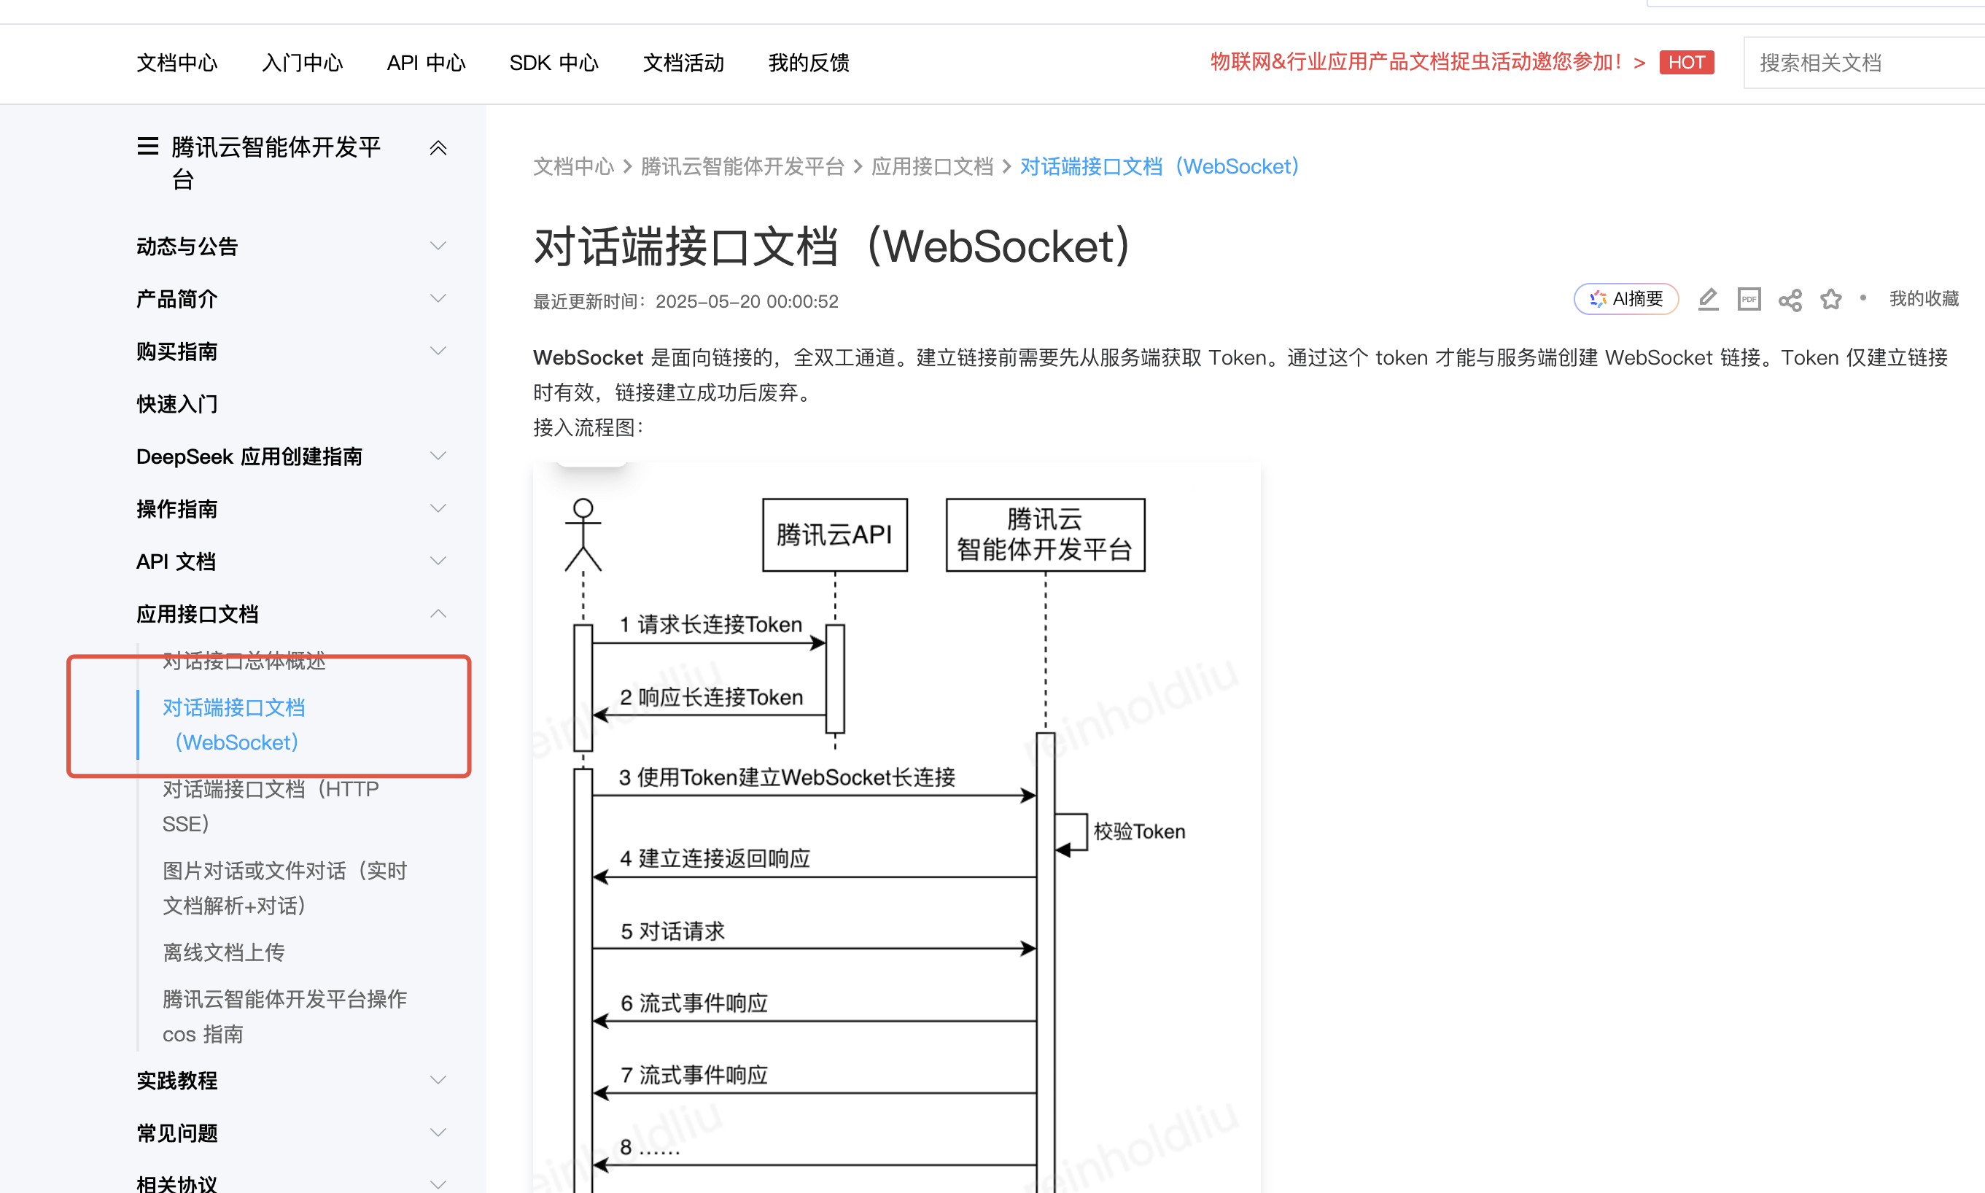Viewport: 1985px width, 1193px height.
Task: Open 图片对话或文件对话 sidebar item
Action: [x=284, y=887]
